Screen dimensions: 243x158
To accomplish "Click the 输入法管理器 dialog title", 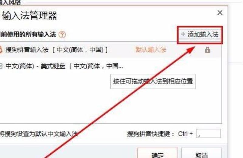I will [x=29, y=15].
